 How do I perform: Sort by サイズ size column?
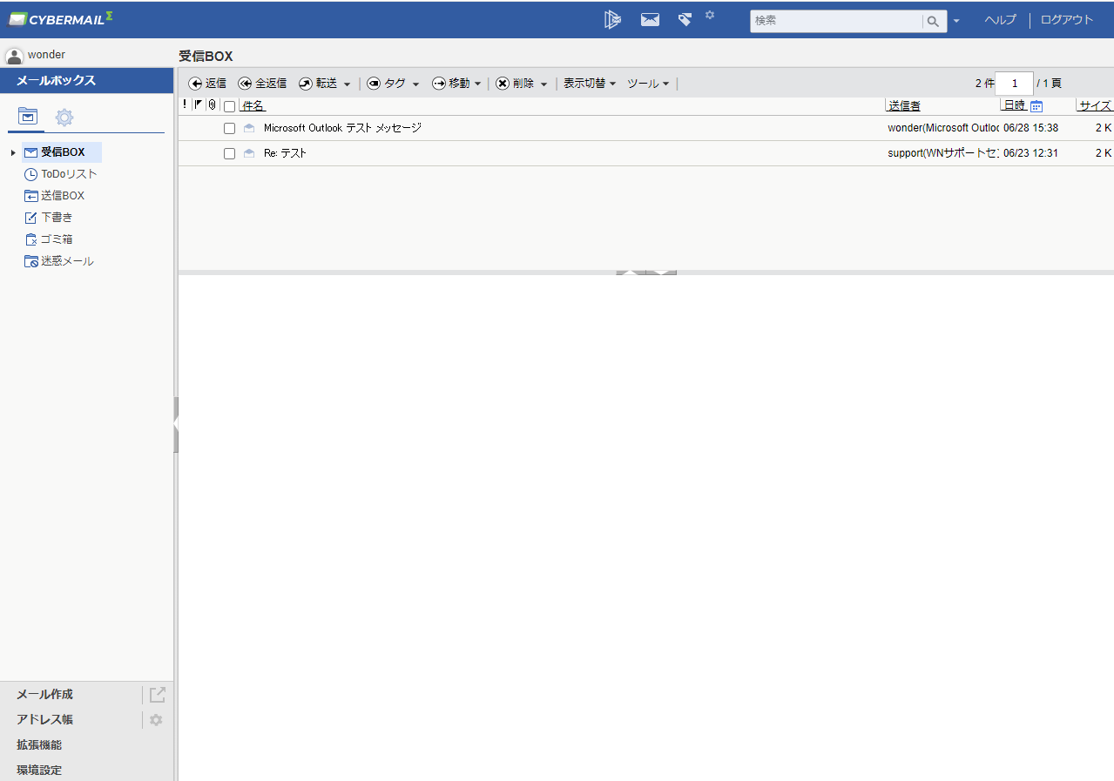(1096, 105)
